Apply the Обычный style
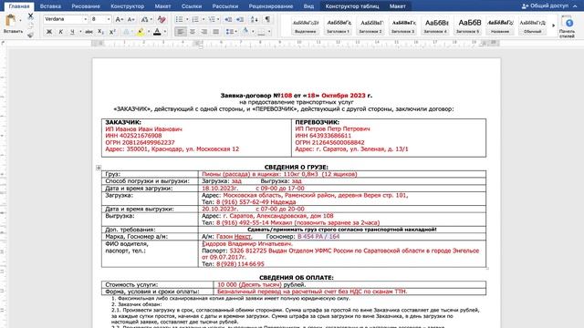The width and height of the screenshot is (584, 328). tap(533, 26)
